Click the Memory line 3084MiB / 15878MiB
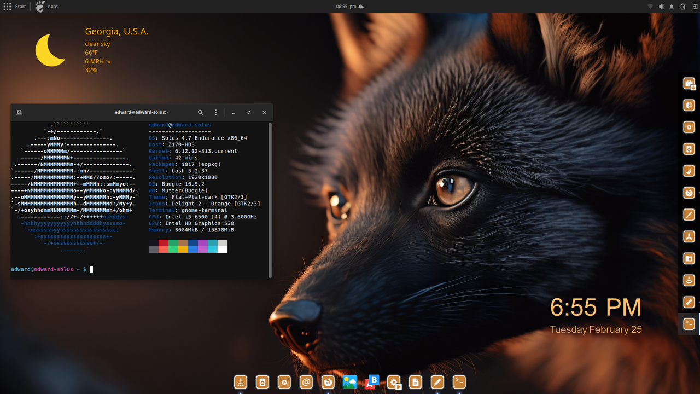The width and height of the screenshot is (700, 394). click(191, 230)
